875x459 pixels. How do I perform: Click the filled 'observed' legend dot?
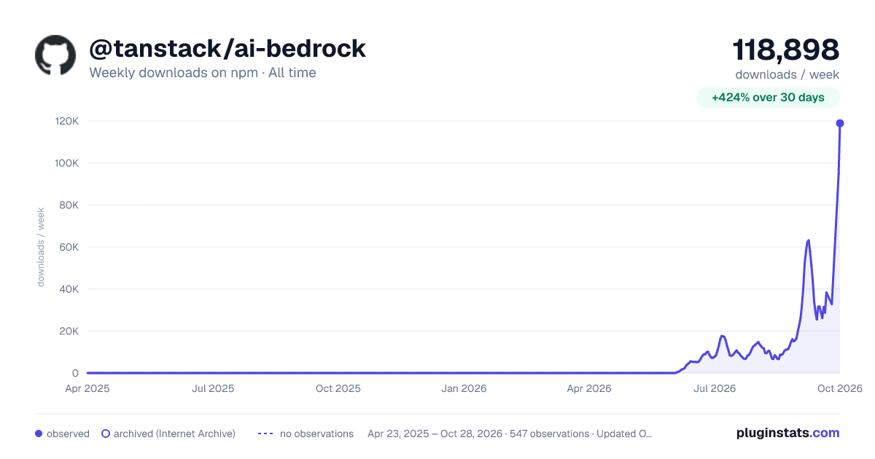click(x=39, y=433)
